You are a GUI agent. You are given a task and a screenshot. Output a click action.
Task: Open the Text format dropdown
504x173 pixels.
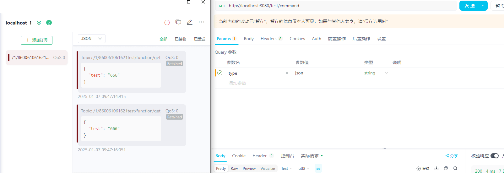click(x=286, y=169)
